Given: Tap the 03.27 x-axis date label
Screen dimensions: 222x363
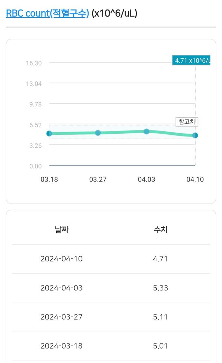Looking at the screenshot, I should click(98, 180).
